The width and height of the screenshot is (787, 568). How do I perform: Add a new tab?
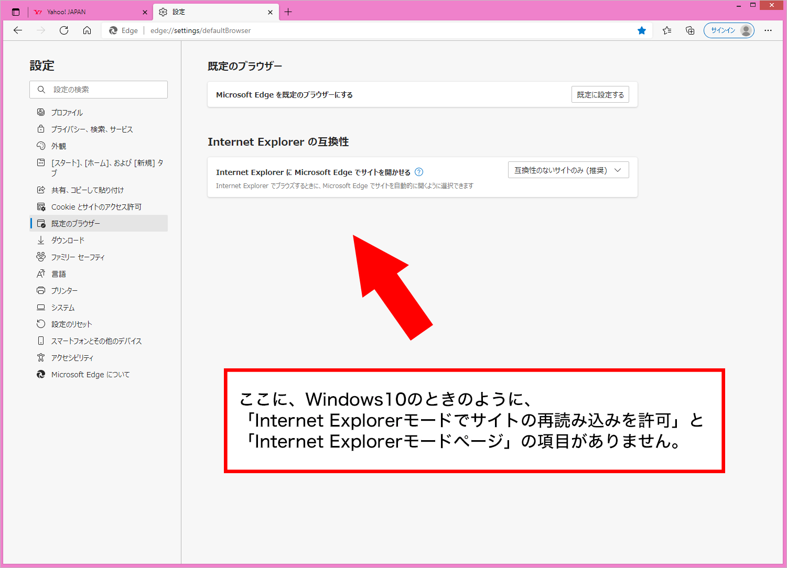[288, 12]
